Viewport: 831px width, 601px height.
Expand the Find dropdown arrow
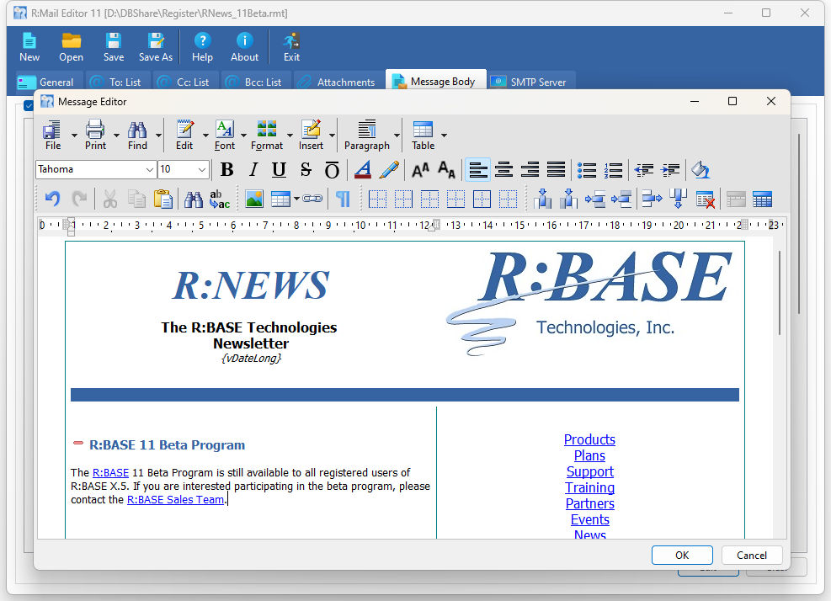click(158, 136)
